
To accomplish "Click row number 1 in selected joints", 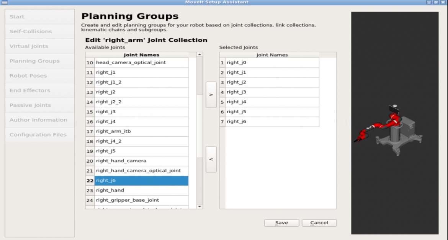I will click(222, 62).
